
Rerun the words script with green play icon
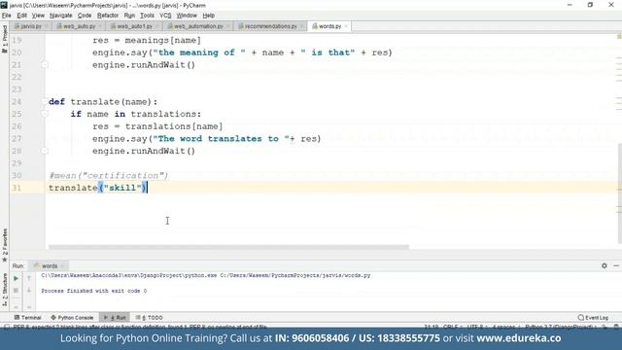click(x=16, y=279)
